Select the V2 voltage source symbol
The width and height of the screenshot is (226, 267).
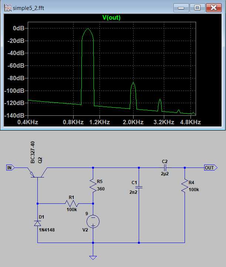tap(93, 222)
